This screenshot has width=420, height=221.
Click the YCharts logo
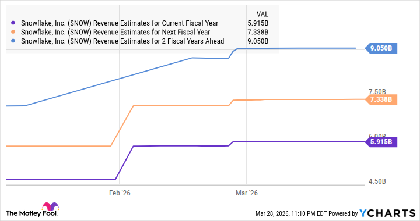pyautogui.click(x=387, y=213)
